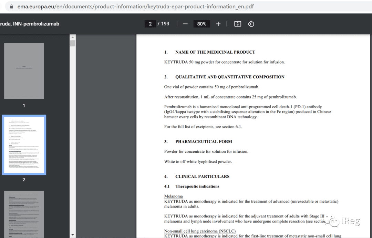This screenshot has width=372, height=238.
Task: Open page 1 thumbnail
Action: click(24, 71)
